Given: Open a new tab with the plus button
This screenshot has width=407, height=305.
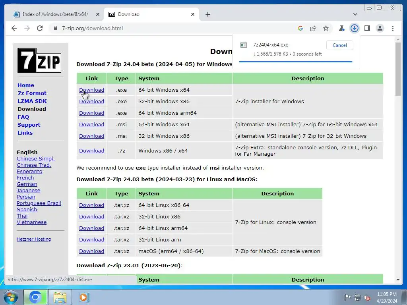Looking at the screenshot, I should pyautogui.click(x=207, y=14).
